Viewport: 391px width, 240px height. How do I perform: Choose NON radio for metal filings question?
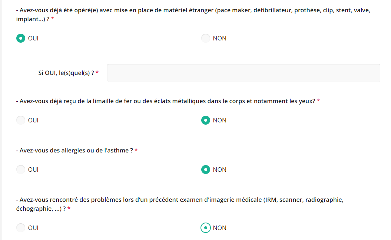[206, 120]
